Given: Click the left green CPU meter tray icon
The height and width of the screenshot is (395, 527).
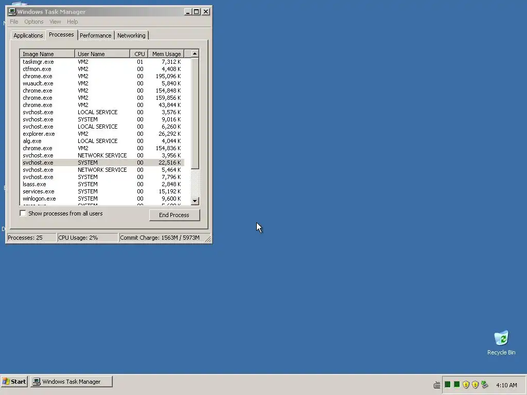Looking at the screenshot, I should (x=448, y=385).
